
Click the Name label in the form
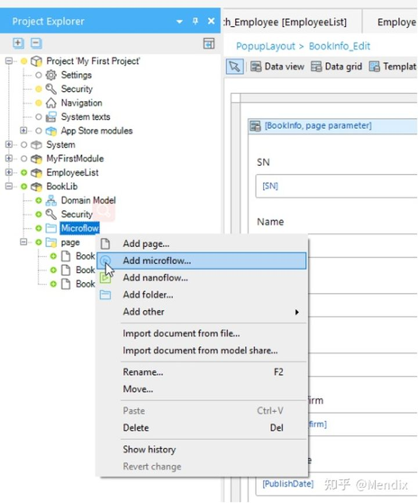click(271, 222)
